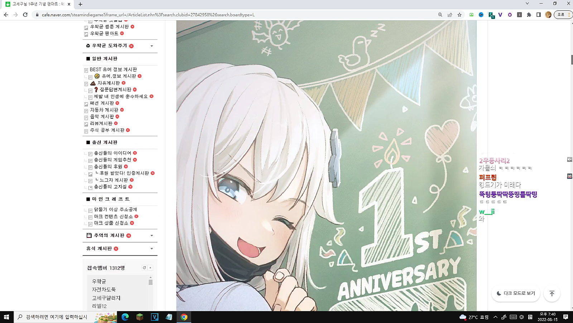Open 우왁굳 팬아트 board

104,33
